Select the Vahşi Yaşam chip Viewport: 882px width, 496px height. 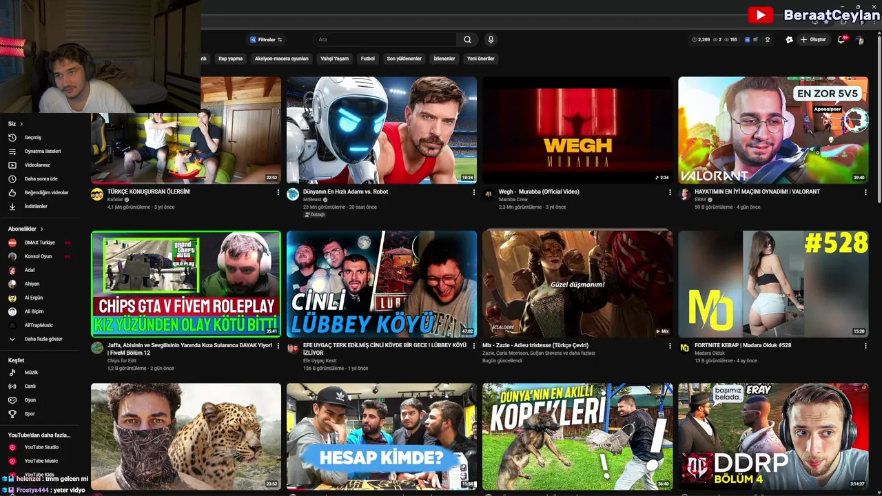point(334,59)
